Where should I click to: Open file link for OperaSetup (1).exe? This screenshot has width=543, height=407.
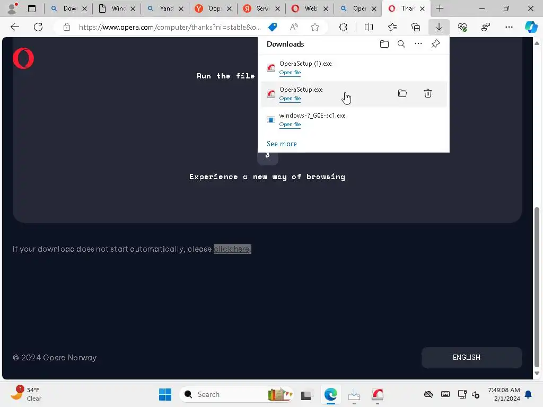pos(290,72)
